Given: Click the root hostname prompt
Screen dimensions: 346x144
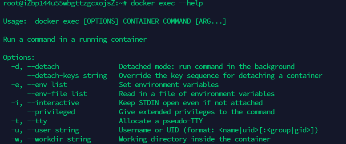Looking at the screenshot, I should (x=65, y=3).
